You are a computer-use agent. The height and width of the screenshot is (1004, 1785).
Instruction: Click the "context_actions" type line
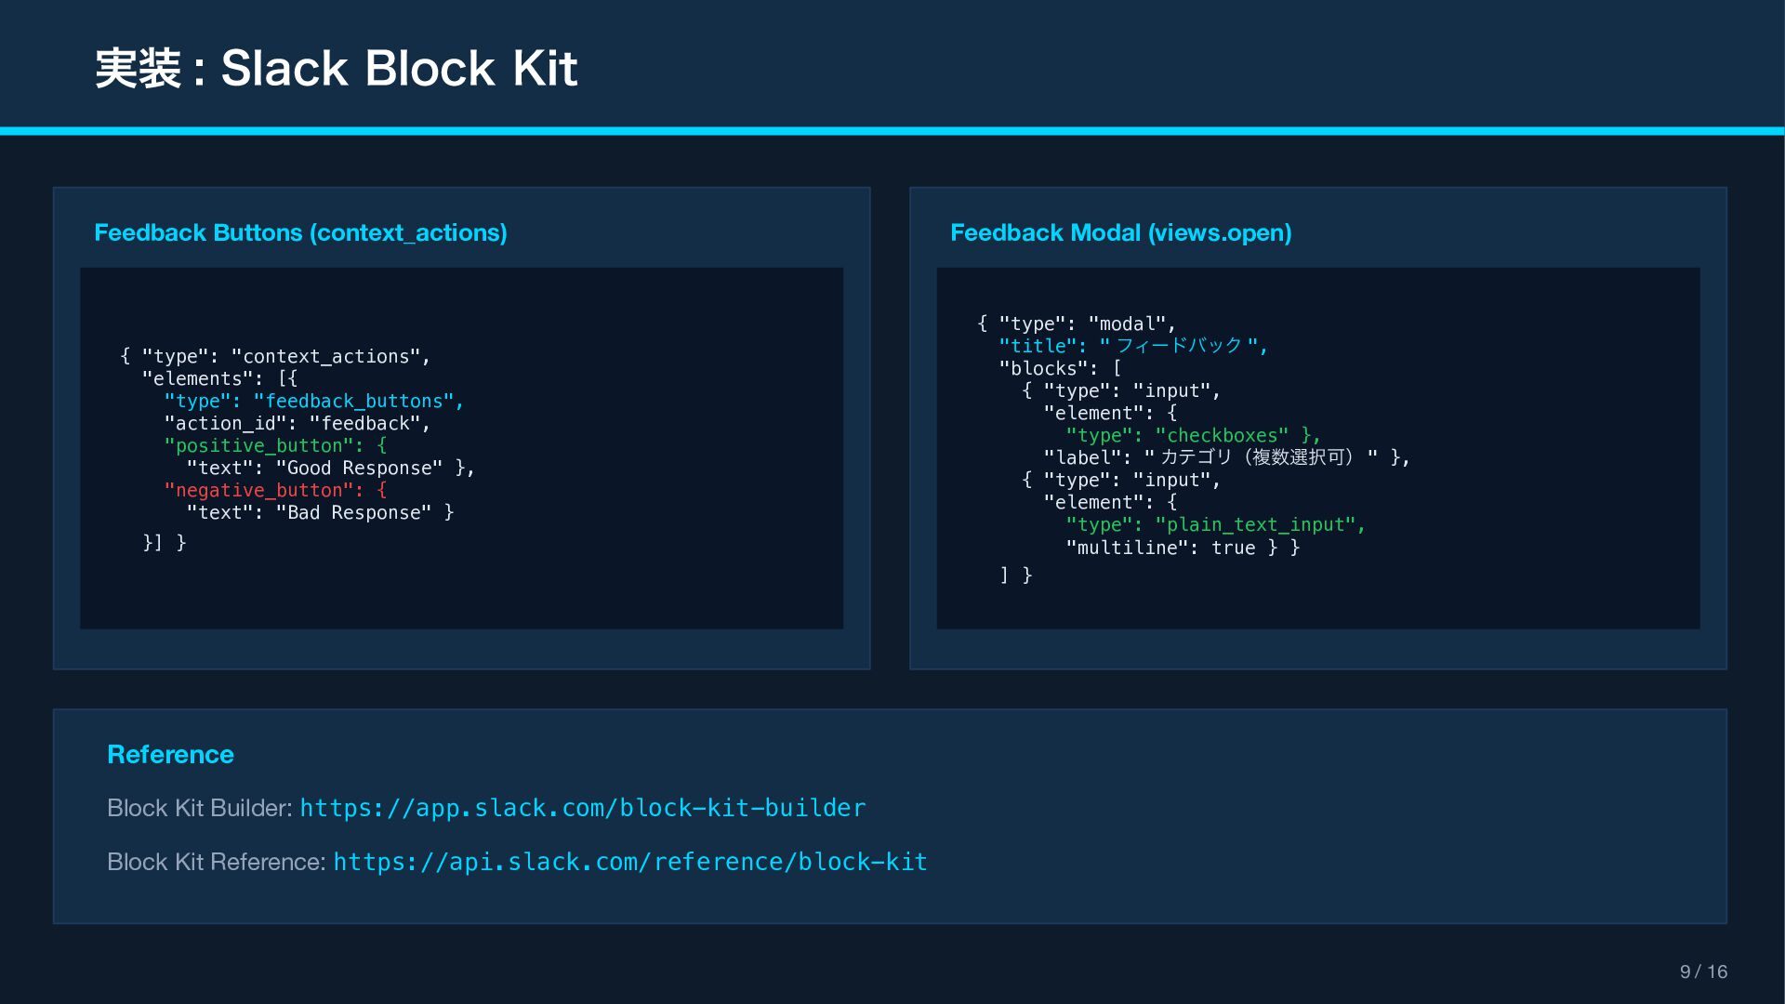[275, 356]
